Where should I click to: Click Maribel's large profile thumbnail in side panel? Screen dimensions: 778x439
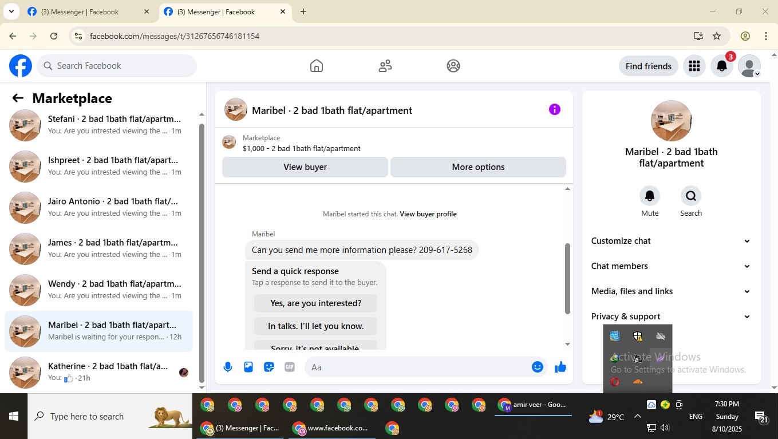672,121
